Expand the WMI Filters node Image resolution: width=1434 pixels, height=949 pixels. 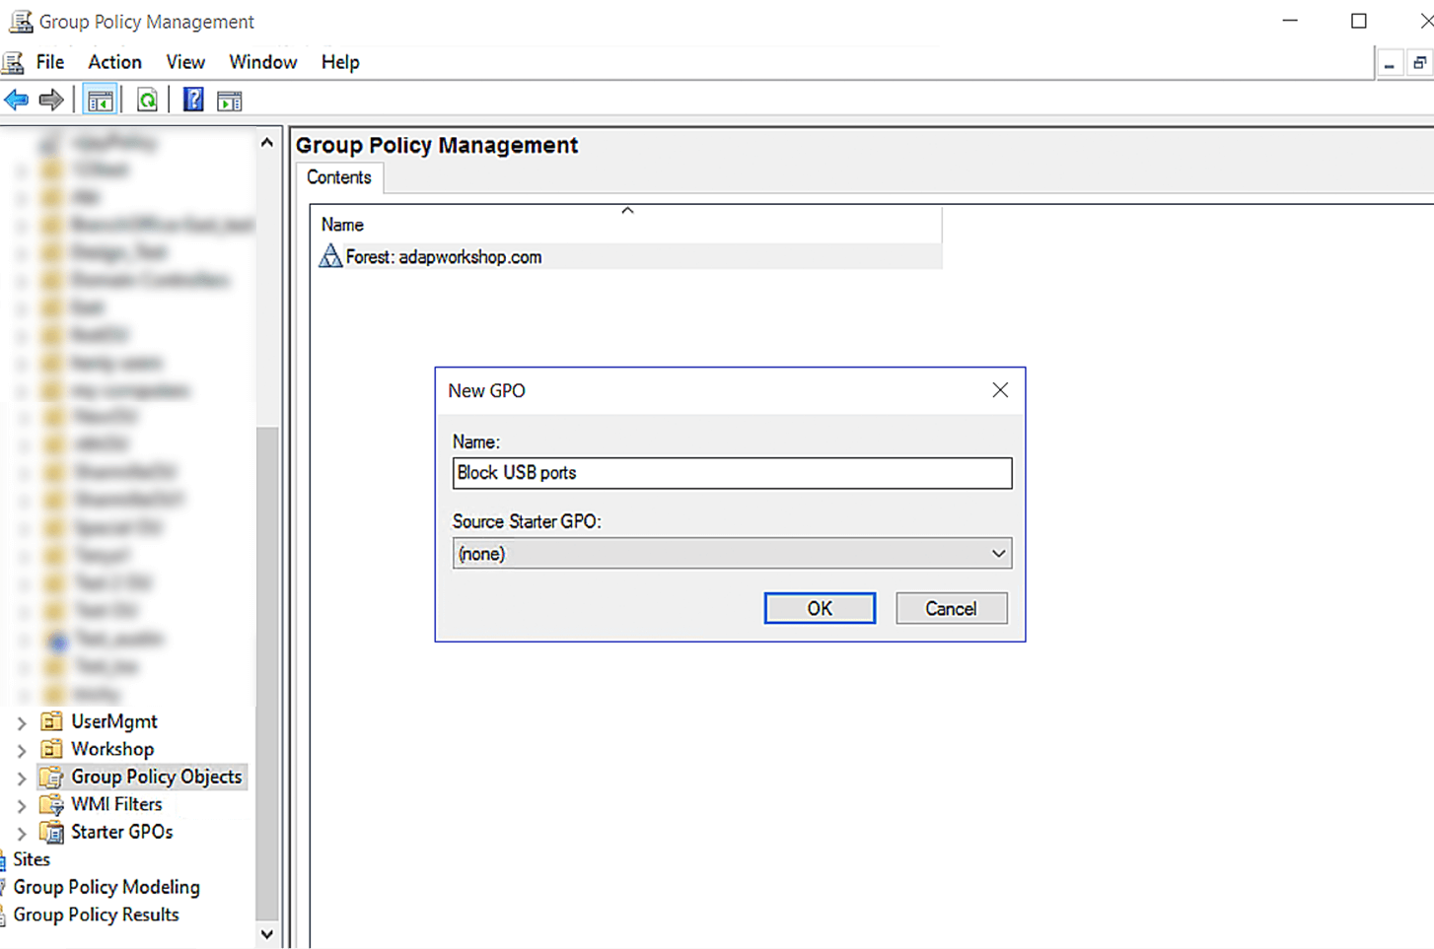[x=22, y=805]
